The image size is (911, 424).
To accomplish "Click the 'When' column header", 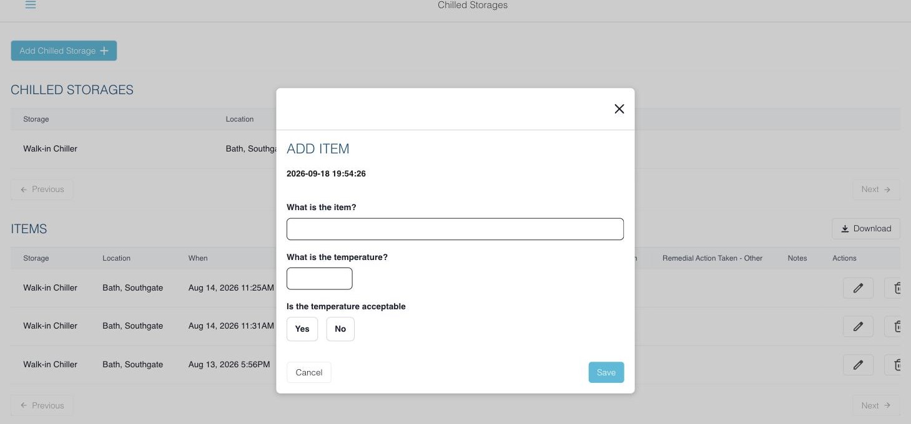I will tap(198, 258).
